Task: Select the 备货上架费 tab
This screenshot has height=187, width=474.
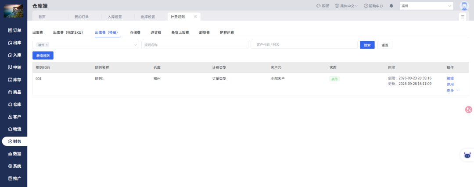Action: (x=180, y=32)
